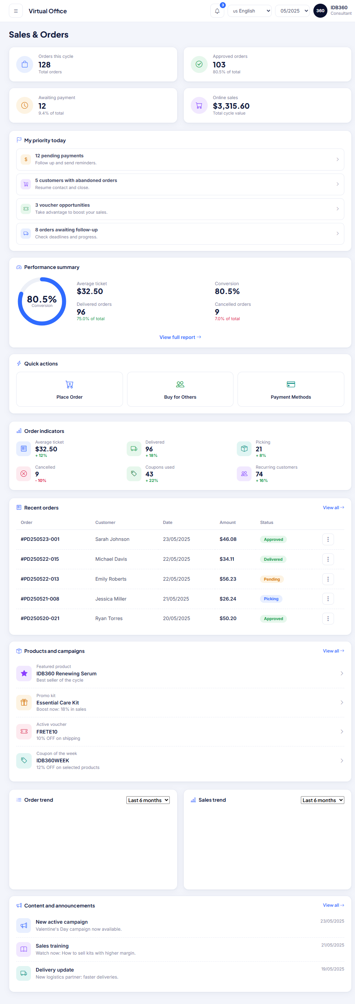Open the FRETE10 voucher chevron
Screen dimensions: 355x1004
tap(342, 731)
